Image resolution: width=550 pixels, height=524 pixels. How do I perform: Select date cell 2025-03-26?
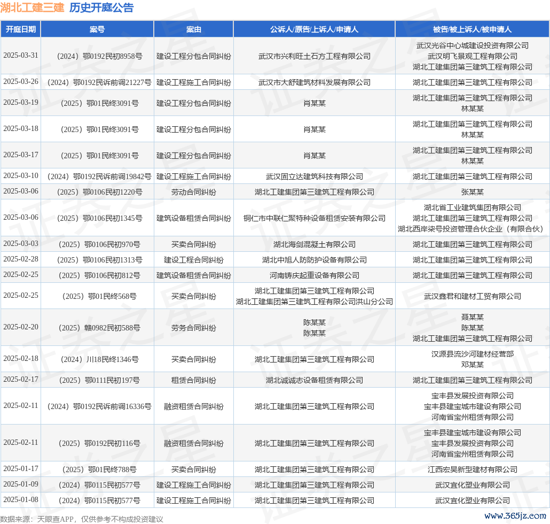coord(21,81)
